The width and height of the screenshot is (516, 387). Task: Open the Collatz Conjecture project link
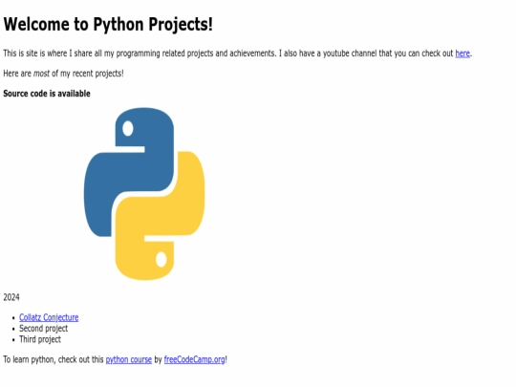(49, 317)
